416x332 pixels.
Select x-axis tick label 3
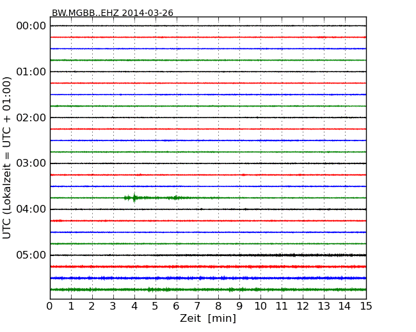point(113,306)
